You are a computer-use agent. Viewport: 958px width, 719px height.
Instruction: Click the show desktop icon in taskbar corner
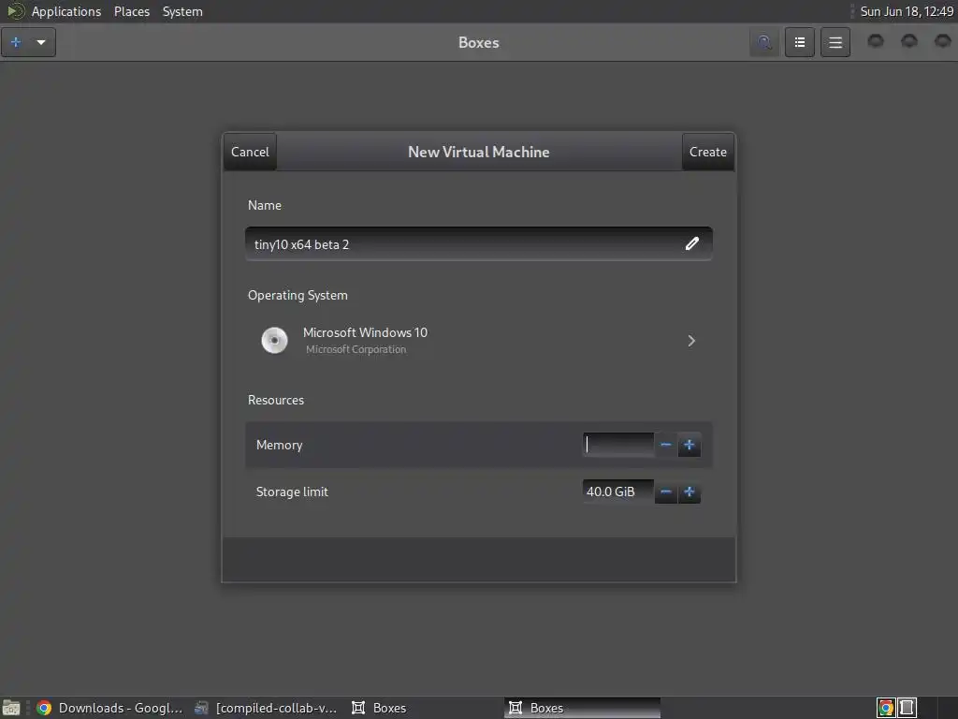11,708
